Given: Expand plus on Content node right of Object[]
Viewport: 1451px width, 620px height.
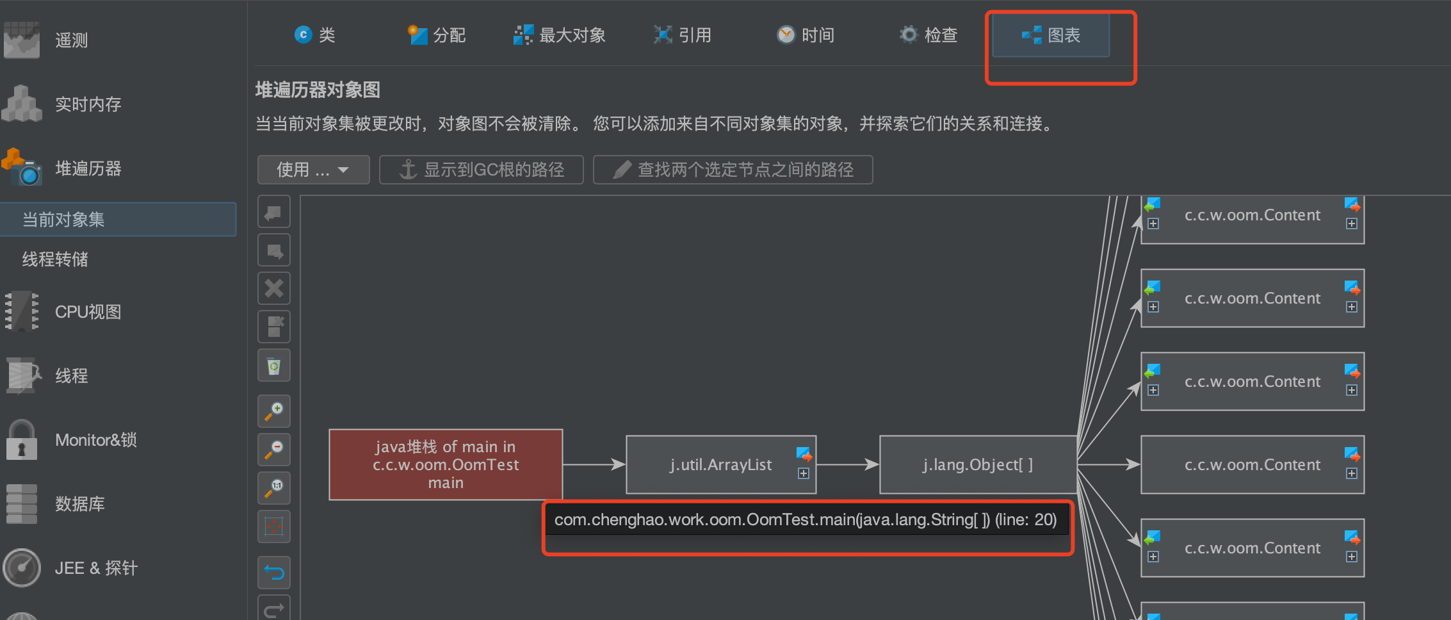Looking at the screenshot, I should click(x=1351, y=473).
